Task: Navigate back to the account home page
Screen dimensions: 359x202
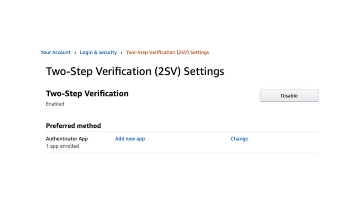Action: point(55,53)
